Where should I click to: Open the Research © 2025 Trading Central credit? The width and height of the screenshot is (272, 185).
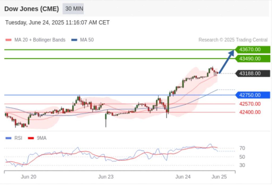click(x=233, y=40)
